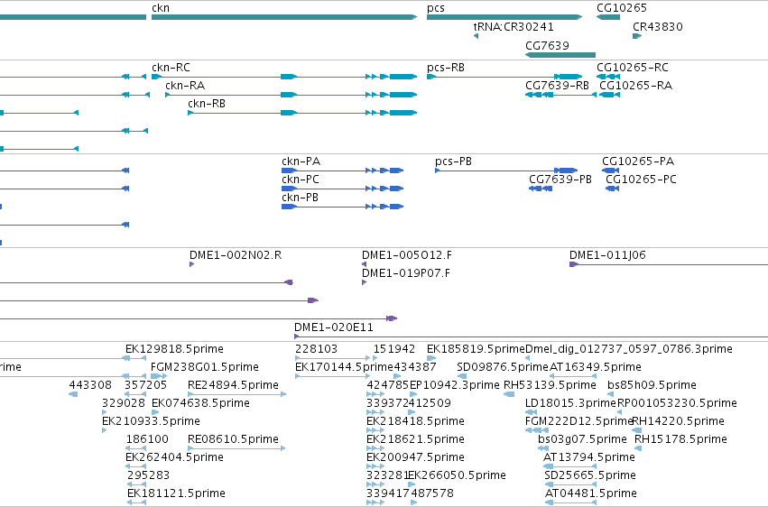The image size is (768, 507).
Task: Select clone DME1-020E11 label
Action: pyautogui.click(x=334, y=327)
